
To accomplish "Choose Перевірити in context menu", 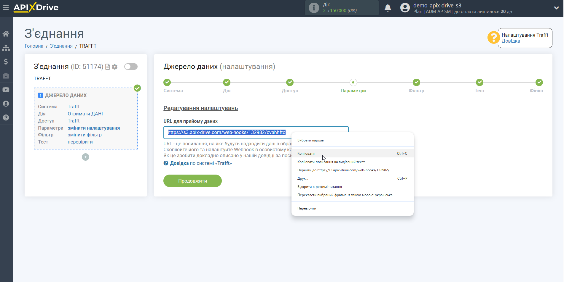I will click(352, 208).
